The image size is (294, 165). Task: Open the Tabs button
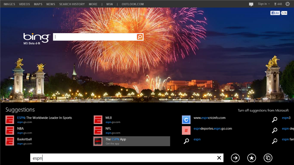click(x=268, y=158)
